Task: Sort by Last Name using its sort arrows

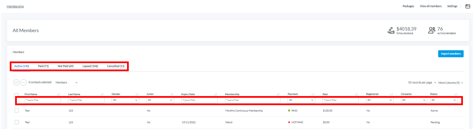Action: coord(102,94)
